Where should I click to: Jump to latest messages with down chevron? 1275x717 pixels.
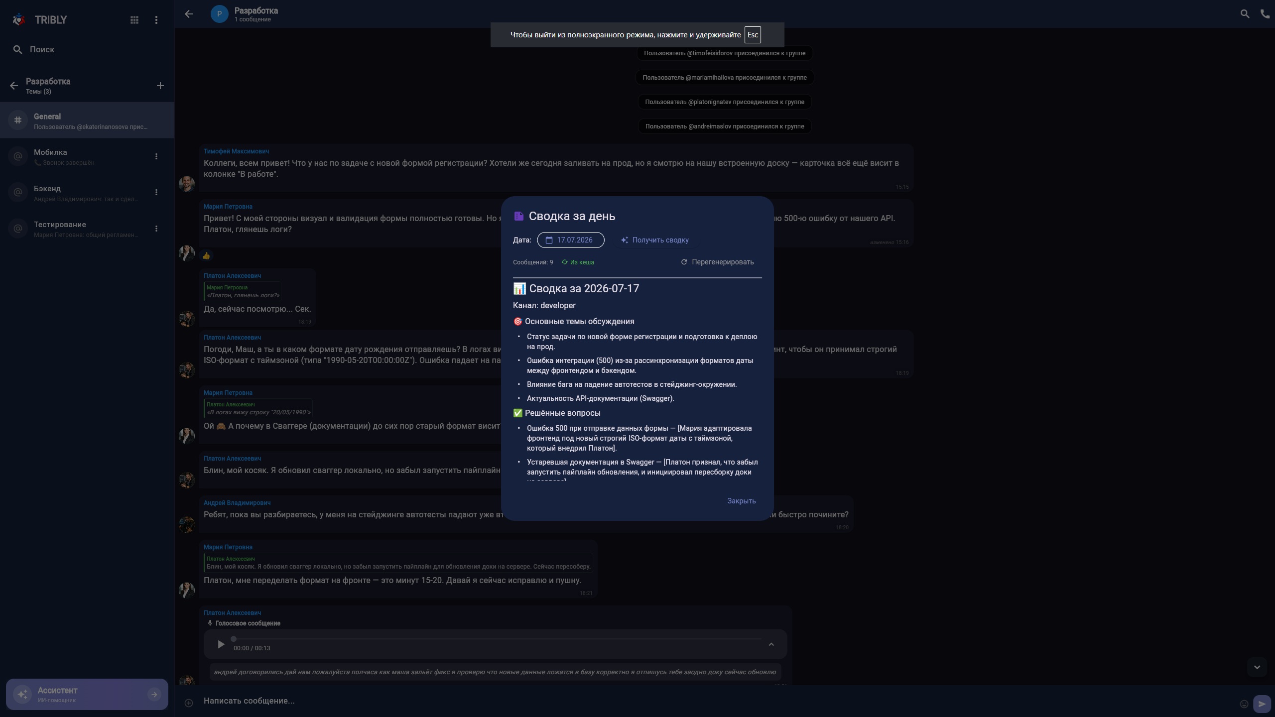(1257, 667)
